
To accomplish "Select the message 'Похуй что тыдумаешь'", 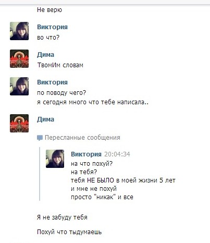I will point(69,232).
